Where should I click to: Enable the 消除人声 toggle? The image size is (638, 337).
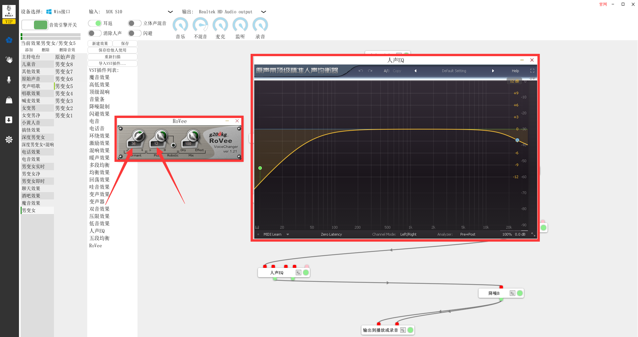[x=95, y=33]
